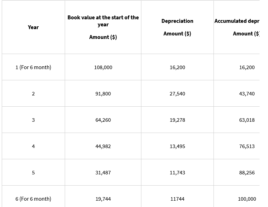
Task: Click book value cell 108,000
Action: [x=103, y=67]
